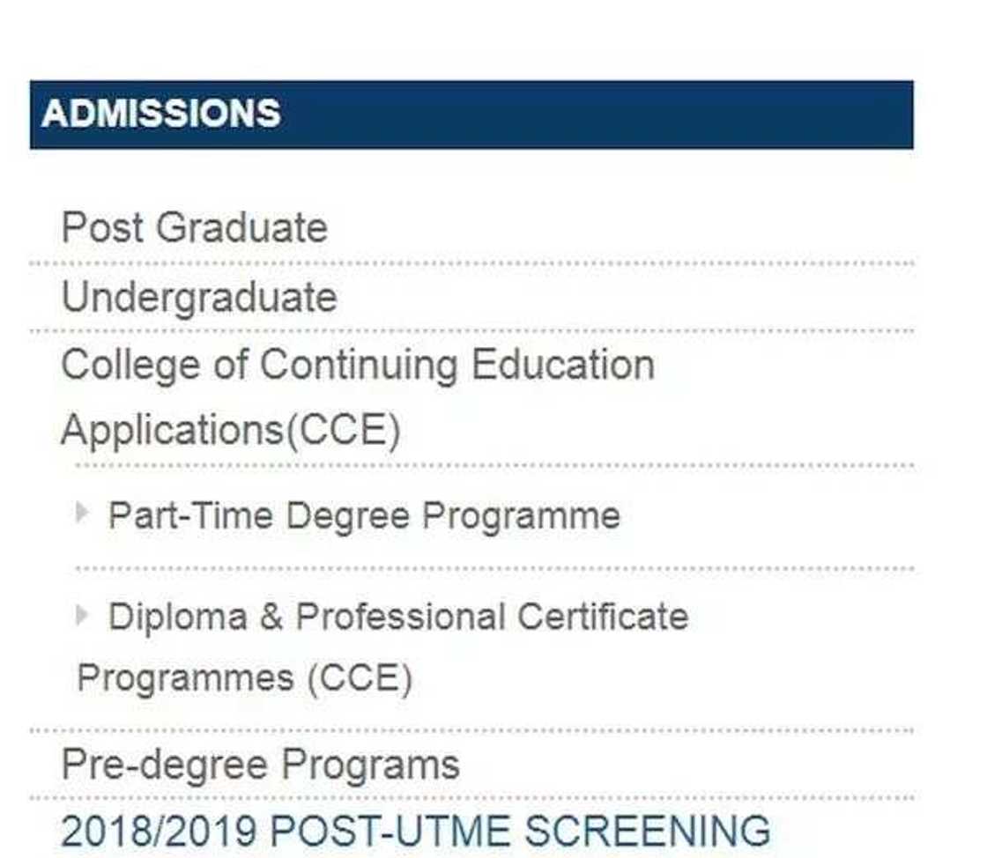Screen dimensions: 987x858
Task: Click the ADMISSIONS section header
Action: point(161,114)
